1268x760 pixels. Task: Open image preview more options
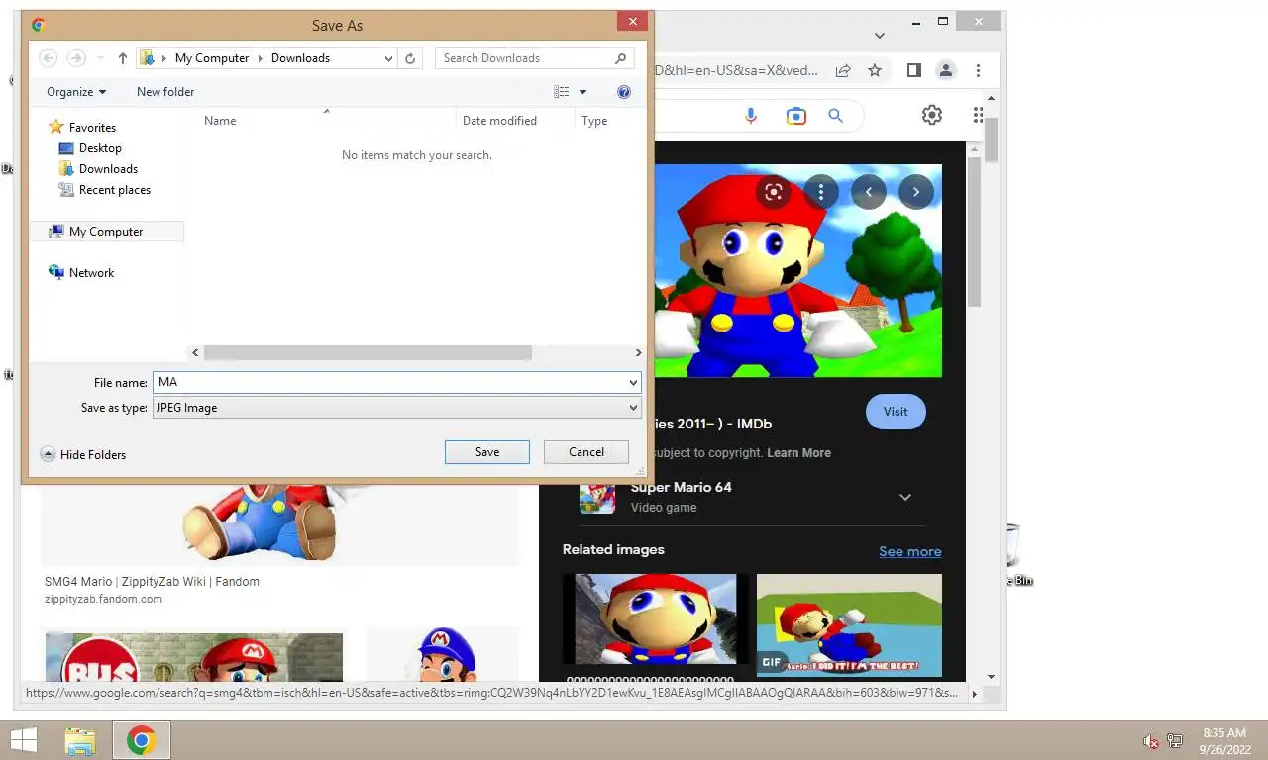(x=821, y=192)
